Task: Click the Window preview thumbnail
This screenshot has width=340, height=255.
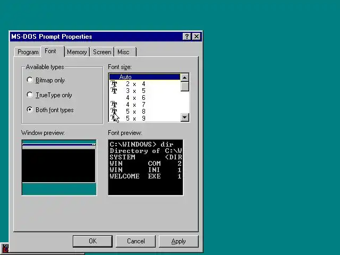Action: pyautogui.click(x=59, y=167)
